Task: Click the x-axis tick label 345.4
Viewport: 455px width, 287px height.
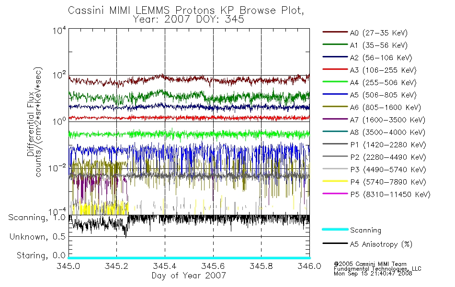Action: click(165, 266)
